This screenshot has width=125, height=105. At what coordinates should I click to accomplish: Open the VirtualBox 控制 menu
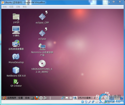pyautogui.click(x=4, y=7)
